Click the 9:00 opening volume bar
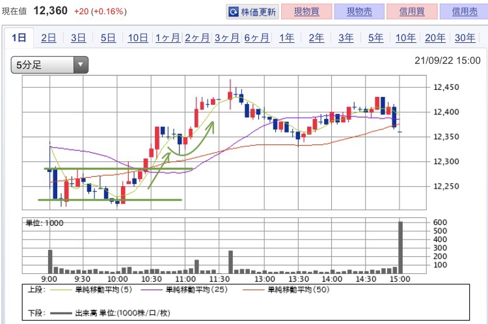This screenshot has height=324, width=488. 50,262
